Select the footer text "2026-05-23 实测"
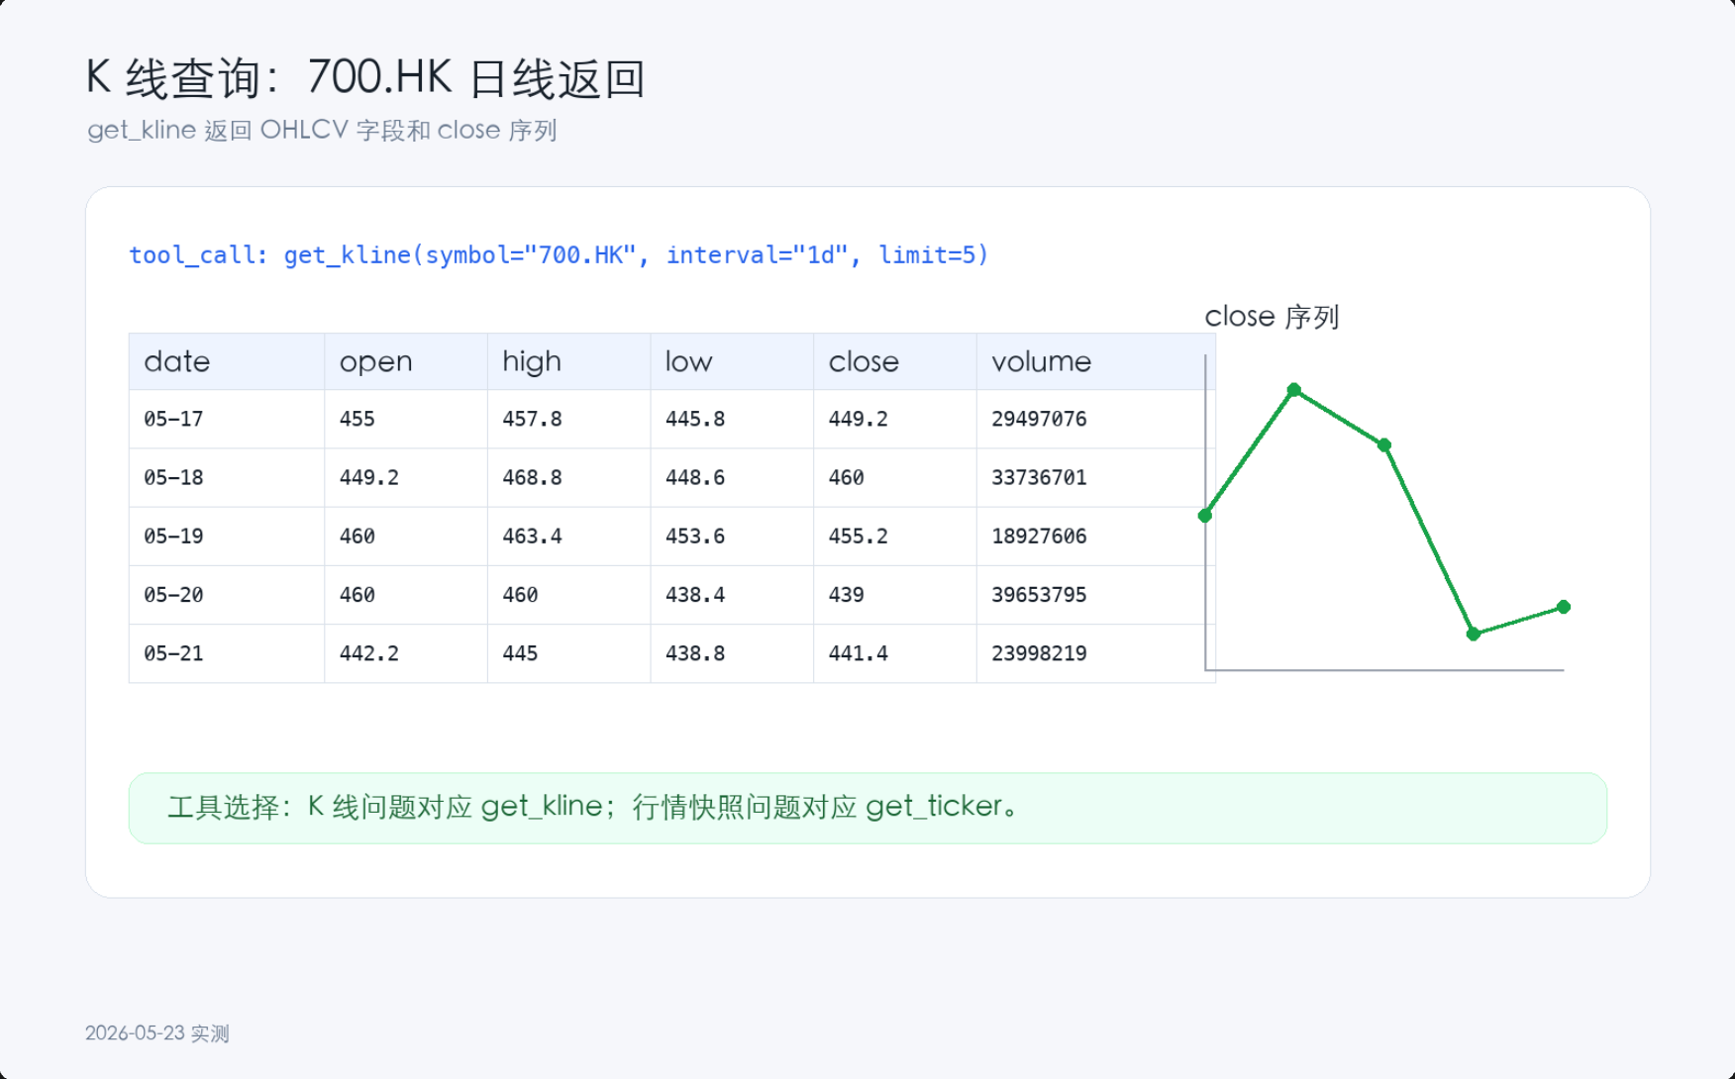 (157, 1033)
